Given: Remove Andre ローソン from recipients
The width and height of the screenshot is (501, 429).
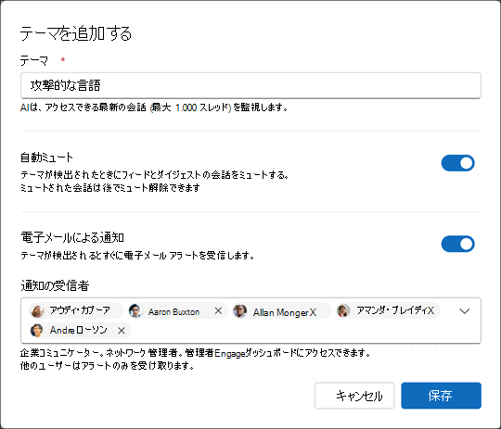Looking at the screenshot, I should point(122,331).
